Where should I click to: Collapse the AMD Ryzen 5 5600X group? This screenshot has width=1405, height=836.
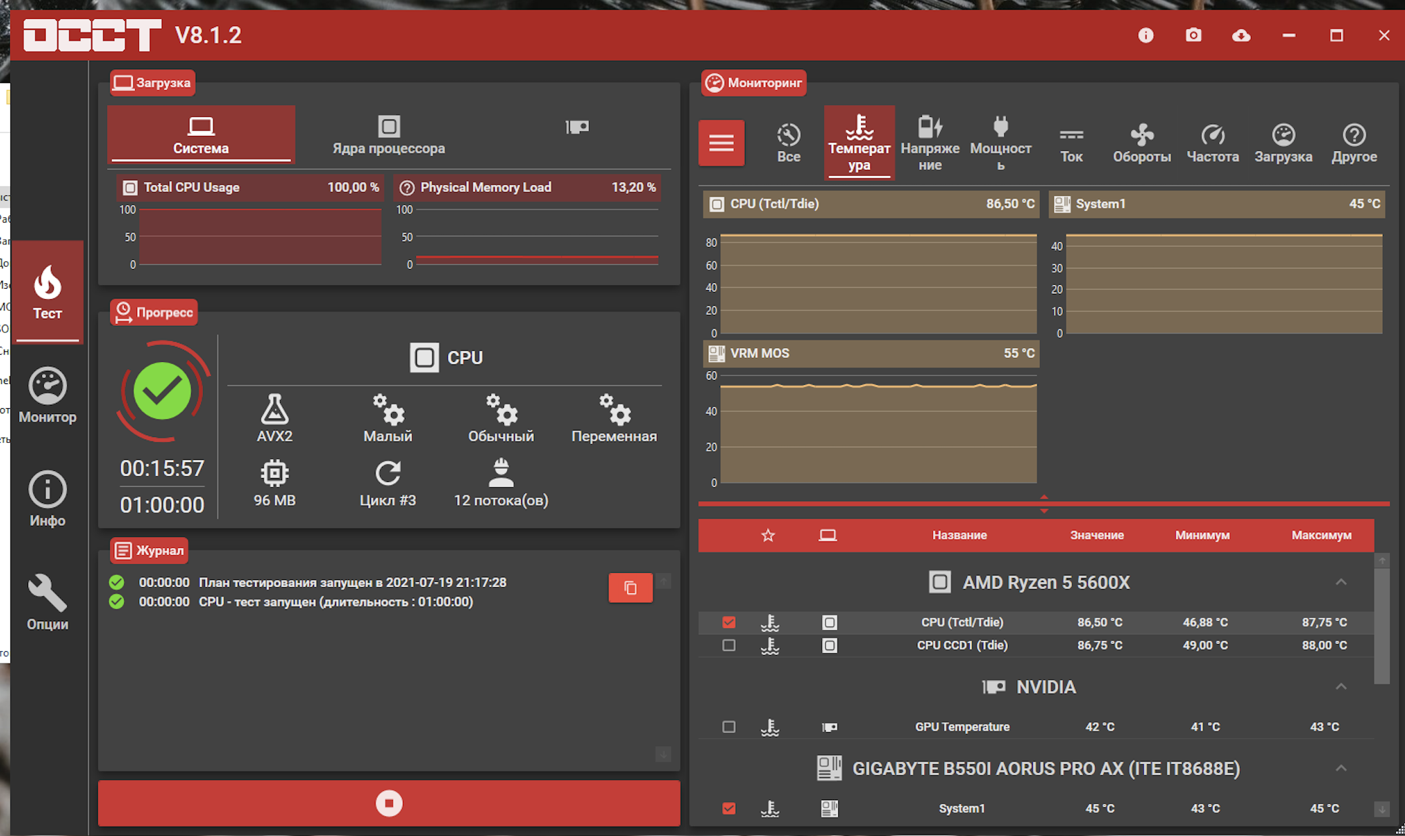click(x=1341, y=582)
